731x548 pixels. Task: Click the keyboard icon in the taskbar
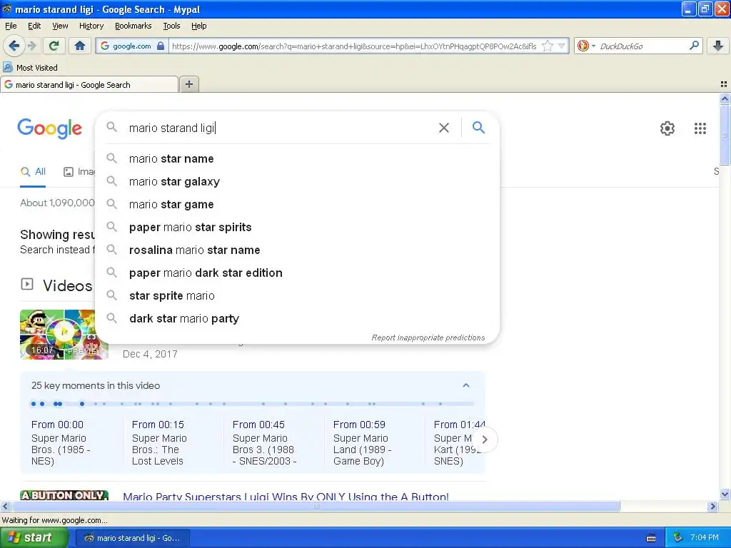coord(651,538)
